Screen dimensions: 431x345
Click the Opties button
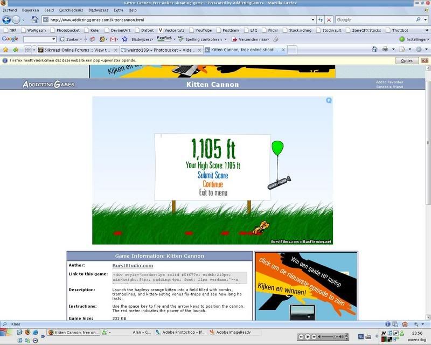(407, 60)
